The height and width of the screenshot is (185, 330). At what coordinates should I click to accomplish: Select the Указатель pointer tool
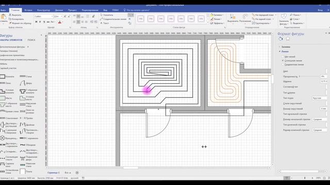(x=107, y=15)
